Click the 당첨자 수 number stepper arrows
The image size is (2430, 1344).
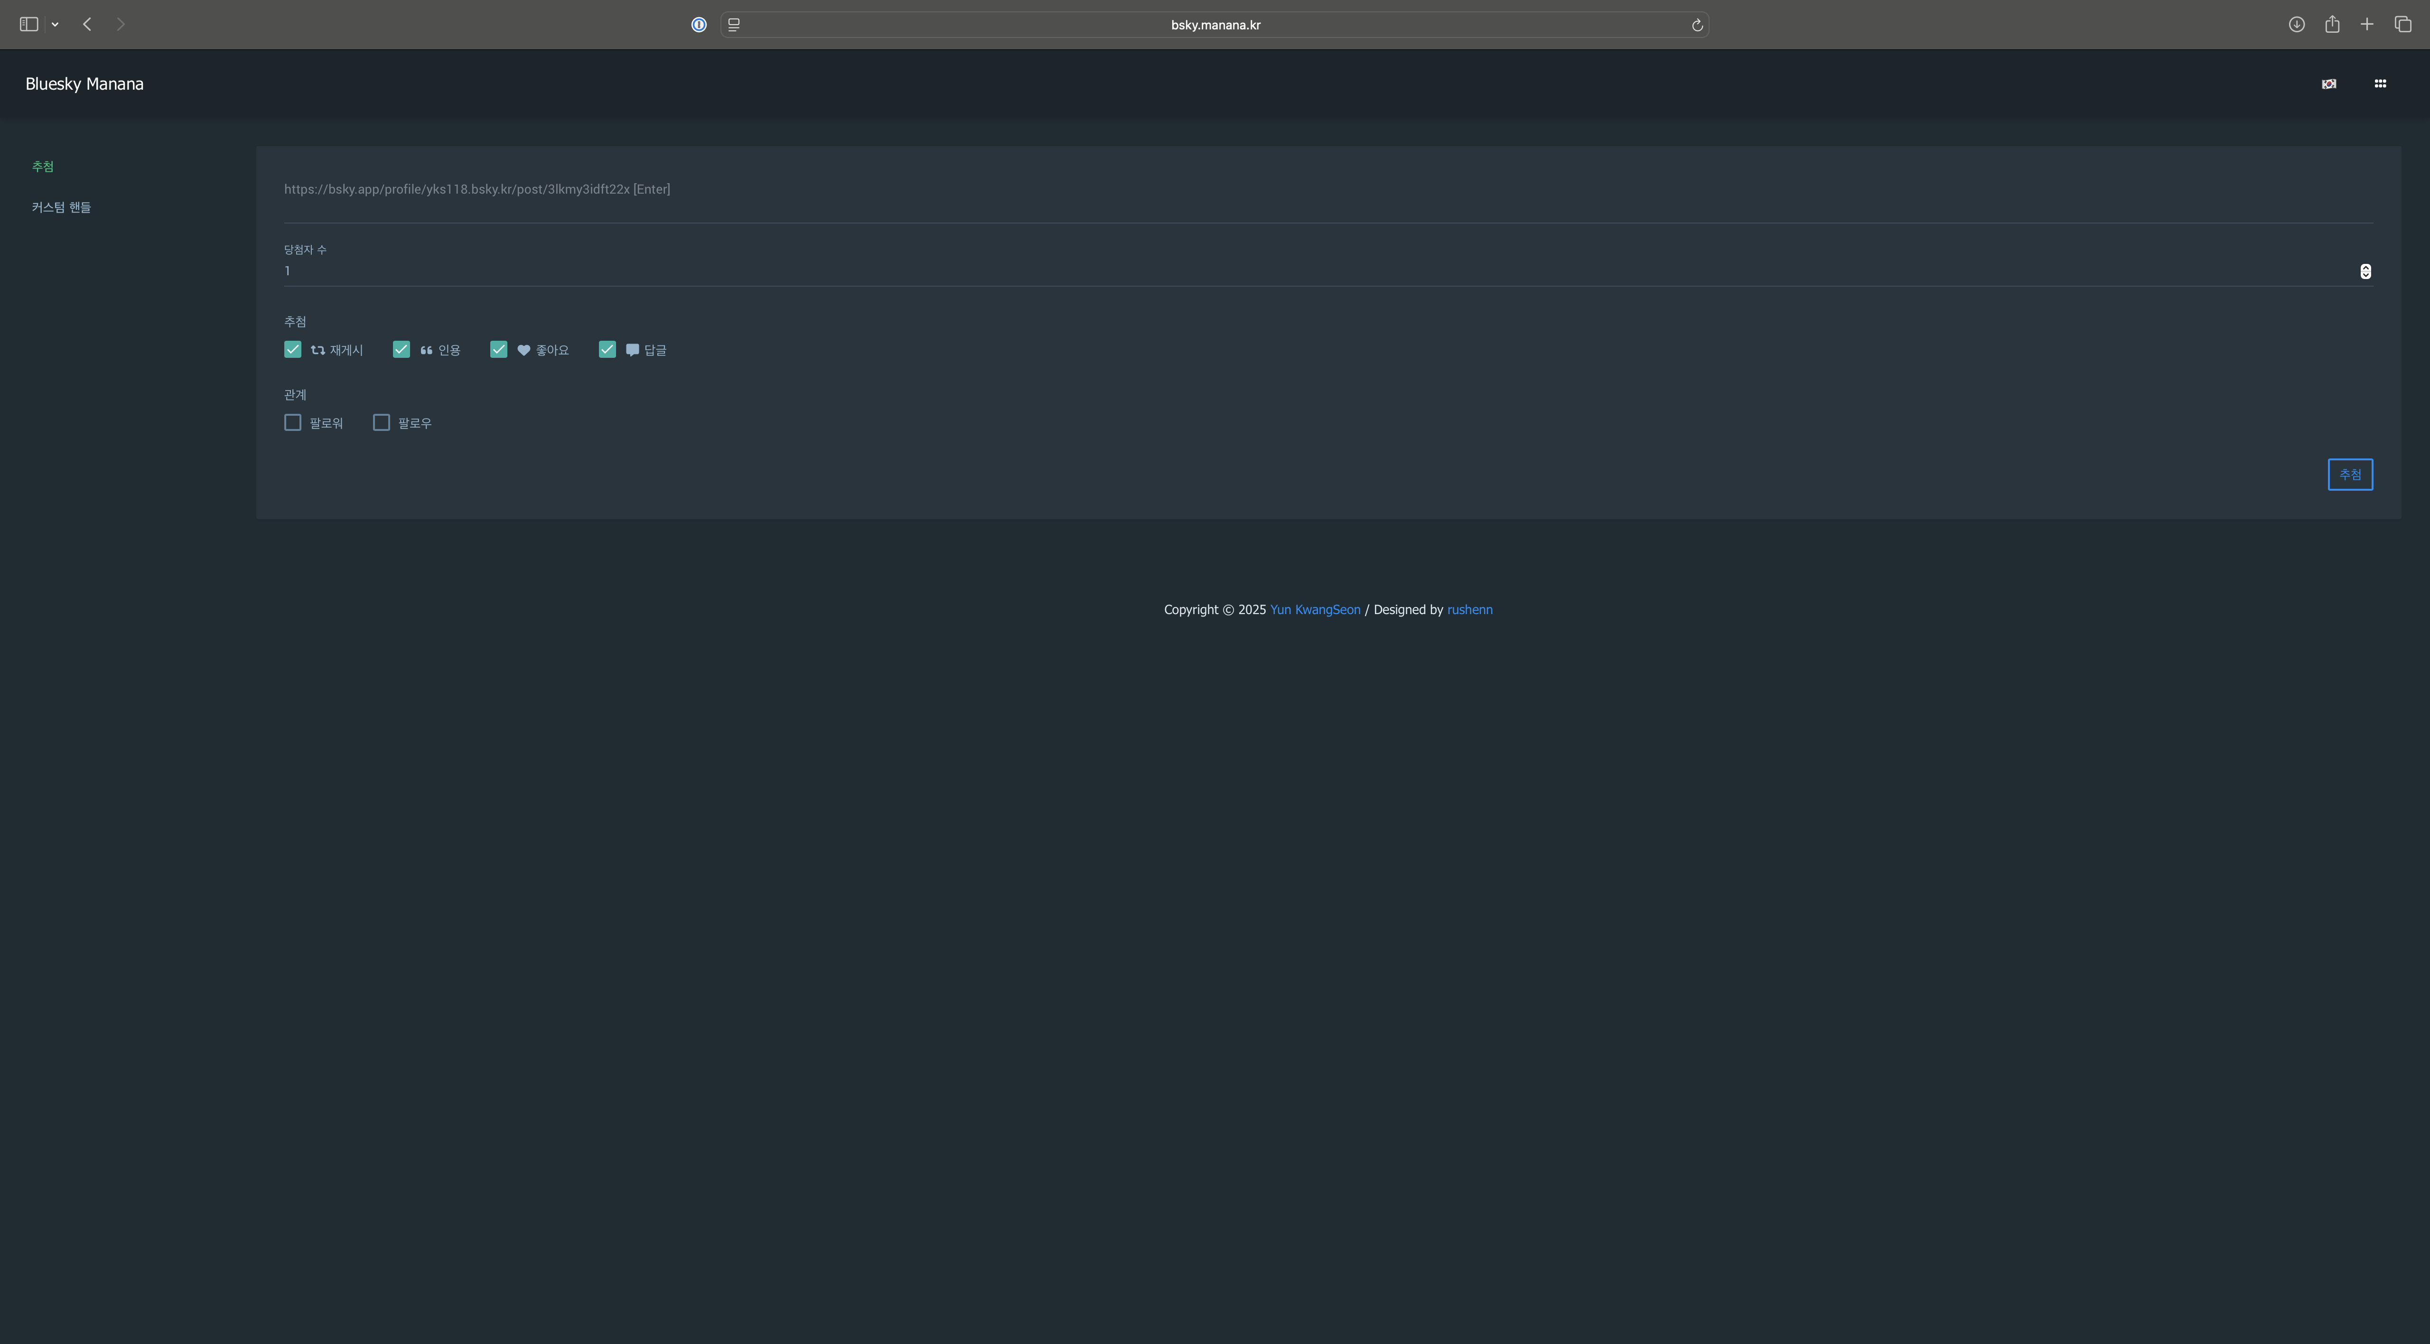pyautogui.click(x=2365, y=271)
